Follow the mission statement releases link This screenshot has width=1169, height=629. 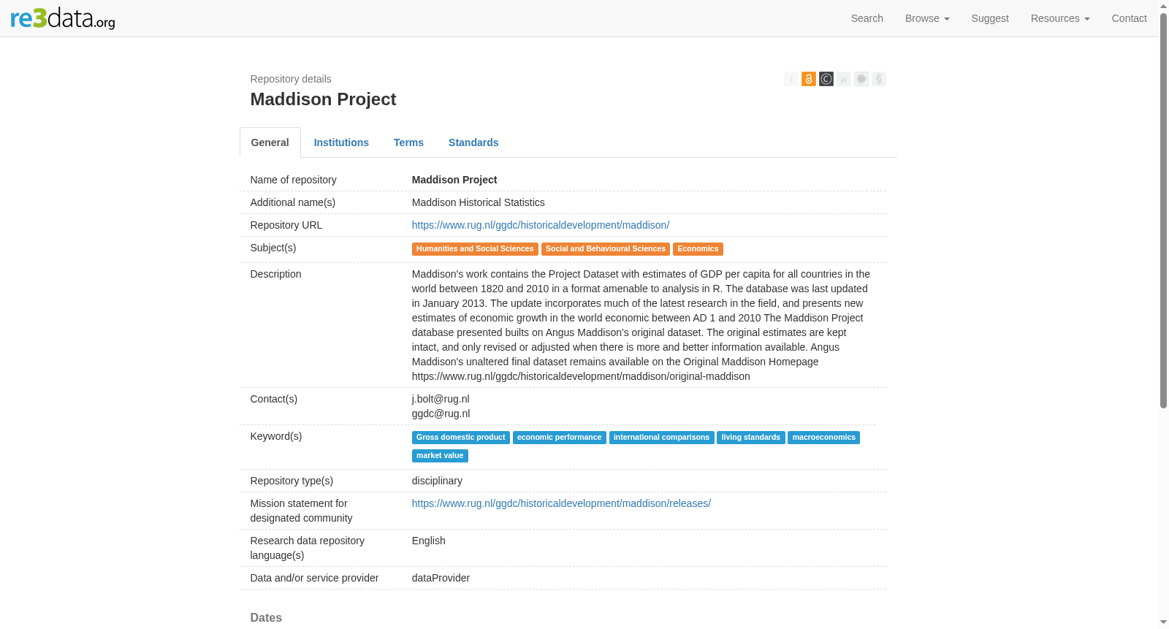tap(561, 503)
